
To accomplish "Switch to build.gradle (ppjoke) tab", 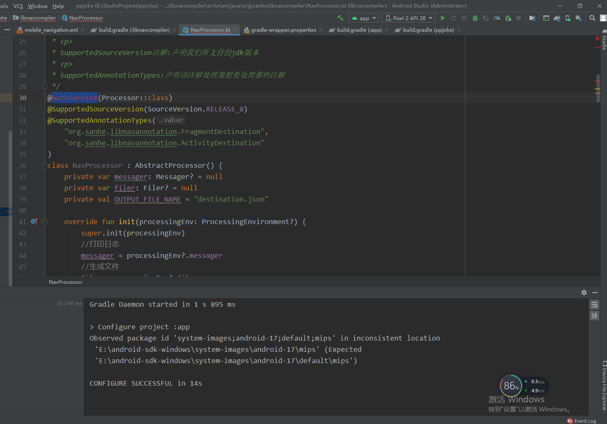I will tap(428, 30).
